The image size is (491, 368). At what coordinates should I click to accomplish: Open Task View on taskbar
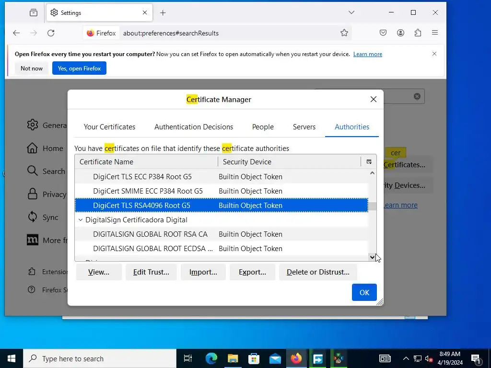[x=187, y=358]
